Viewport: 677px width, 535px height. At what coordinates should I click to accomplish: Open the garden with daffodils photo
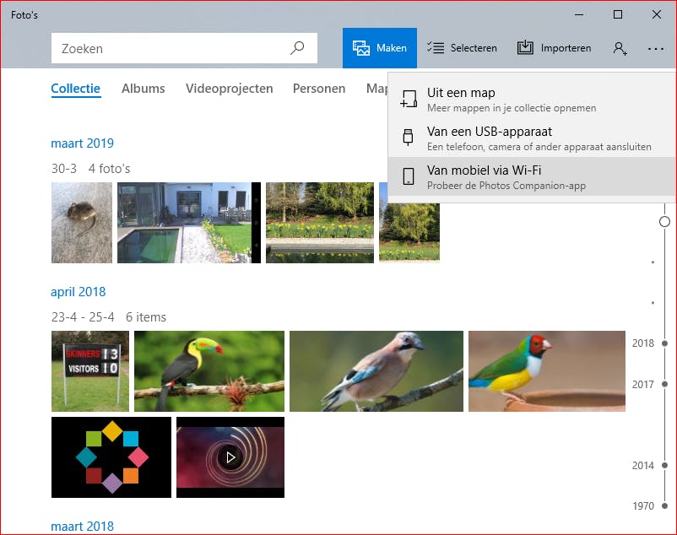(x=320, y=223)
